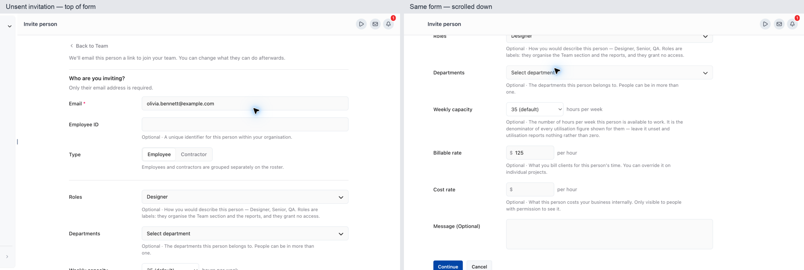Open the Departments dropdown in the scrolled-down panel
This screenshot has height=270, width=804.
coord(609,73)
